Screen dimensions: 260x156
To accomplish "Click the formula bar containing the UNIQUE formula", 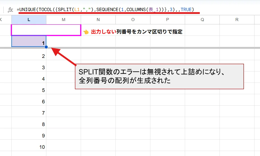I will pos(105,10).
